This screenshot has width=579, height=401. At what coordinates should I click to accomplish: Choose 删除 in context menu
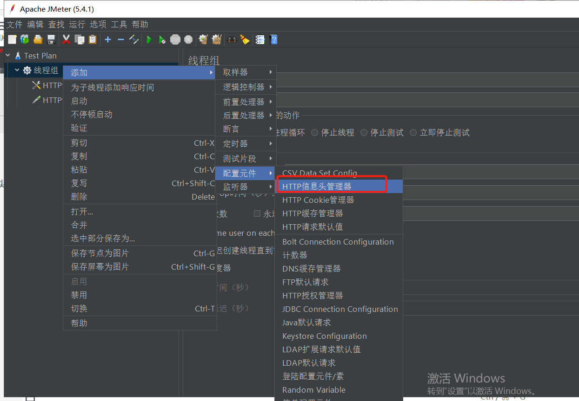point(140,197)
